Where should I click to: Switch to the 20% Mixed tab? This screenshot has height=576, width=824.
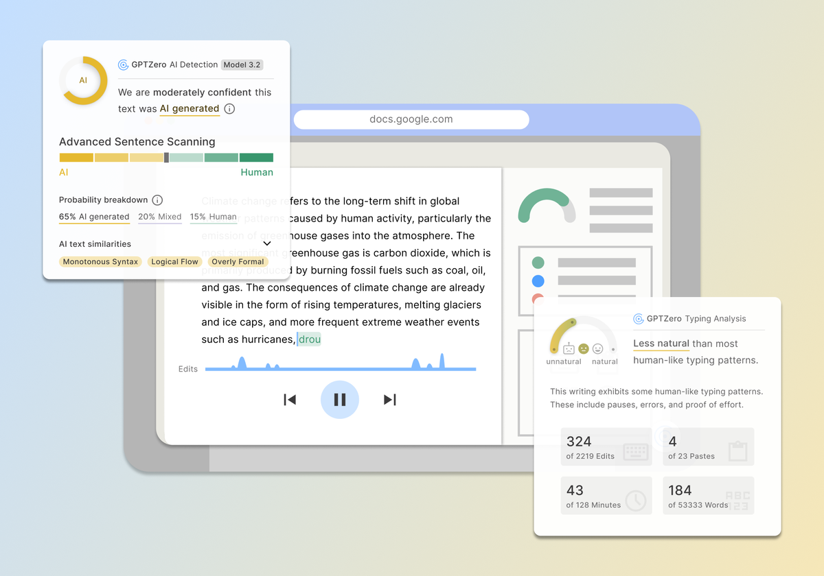click(159, 217)
